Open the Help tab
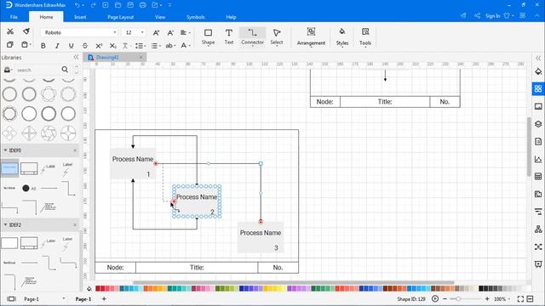This screenshot has width=545, height=306. (231, 17)
